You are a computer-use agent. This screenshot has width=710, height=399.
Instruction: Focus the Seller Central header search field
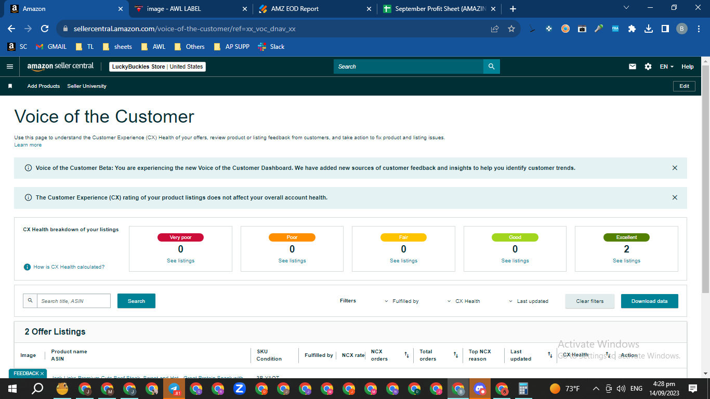coord(409,66)
